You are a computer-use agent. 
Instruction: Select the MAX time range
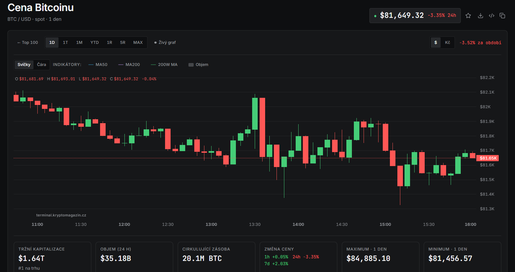pos(138,43)
